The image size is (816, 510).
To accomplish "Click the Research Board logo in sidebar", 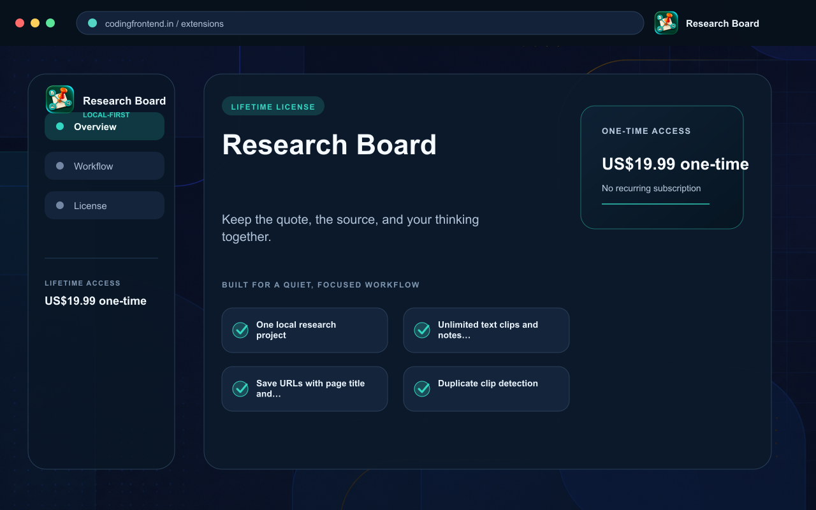I will 60,99.
